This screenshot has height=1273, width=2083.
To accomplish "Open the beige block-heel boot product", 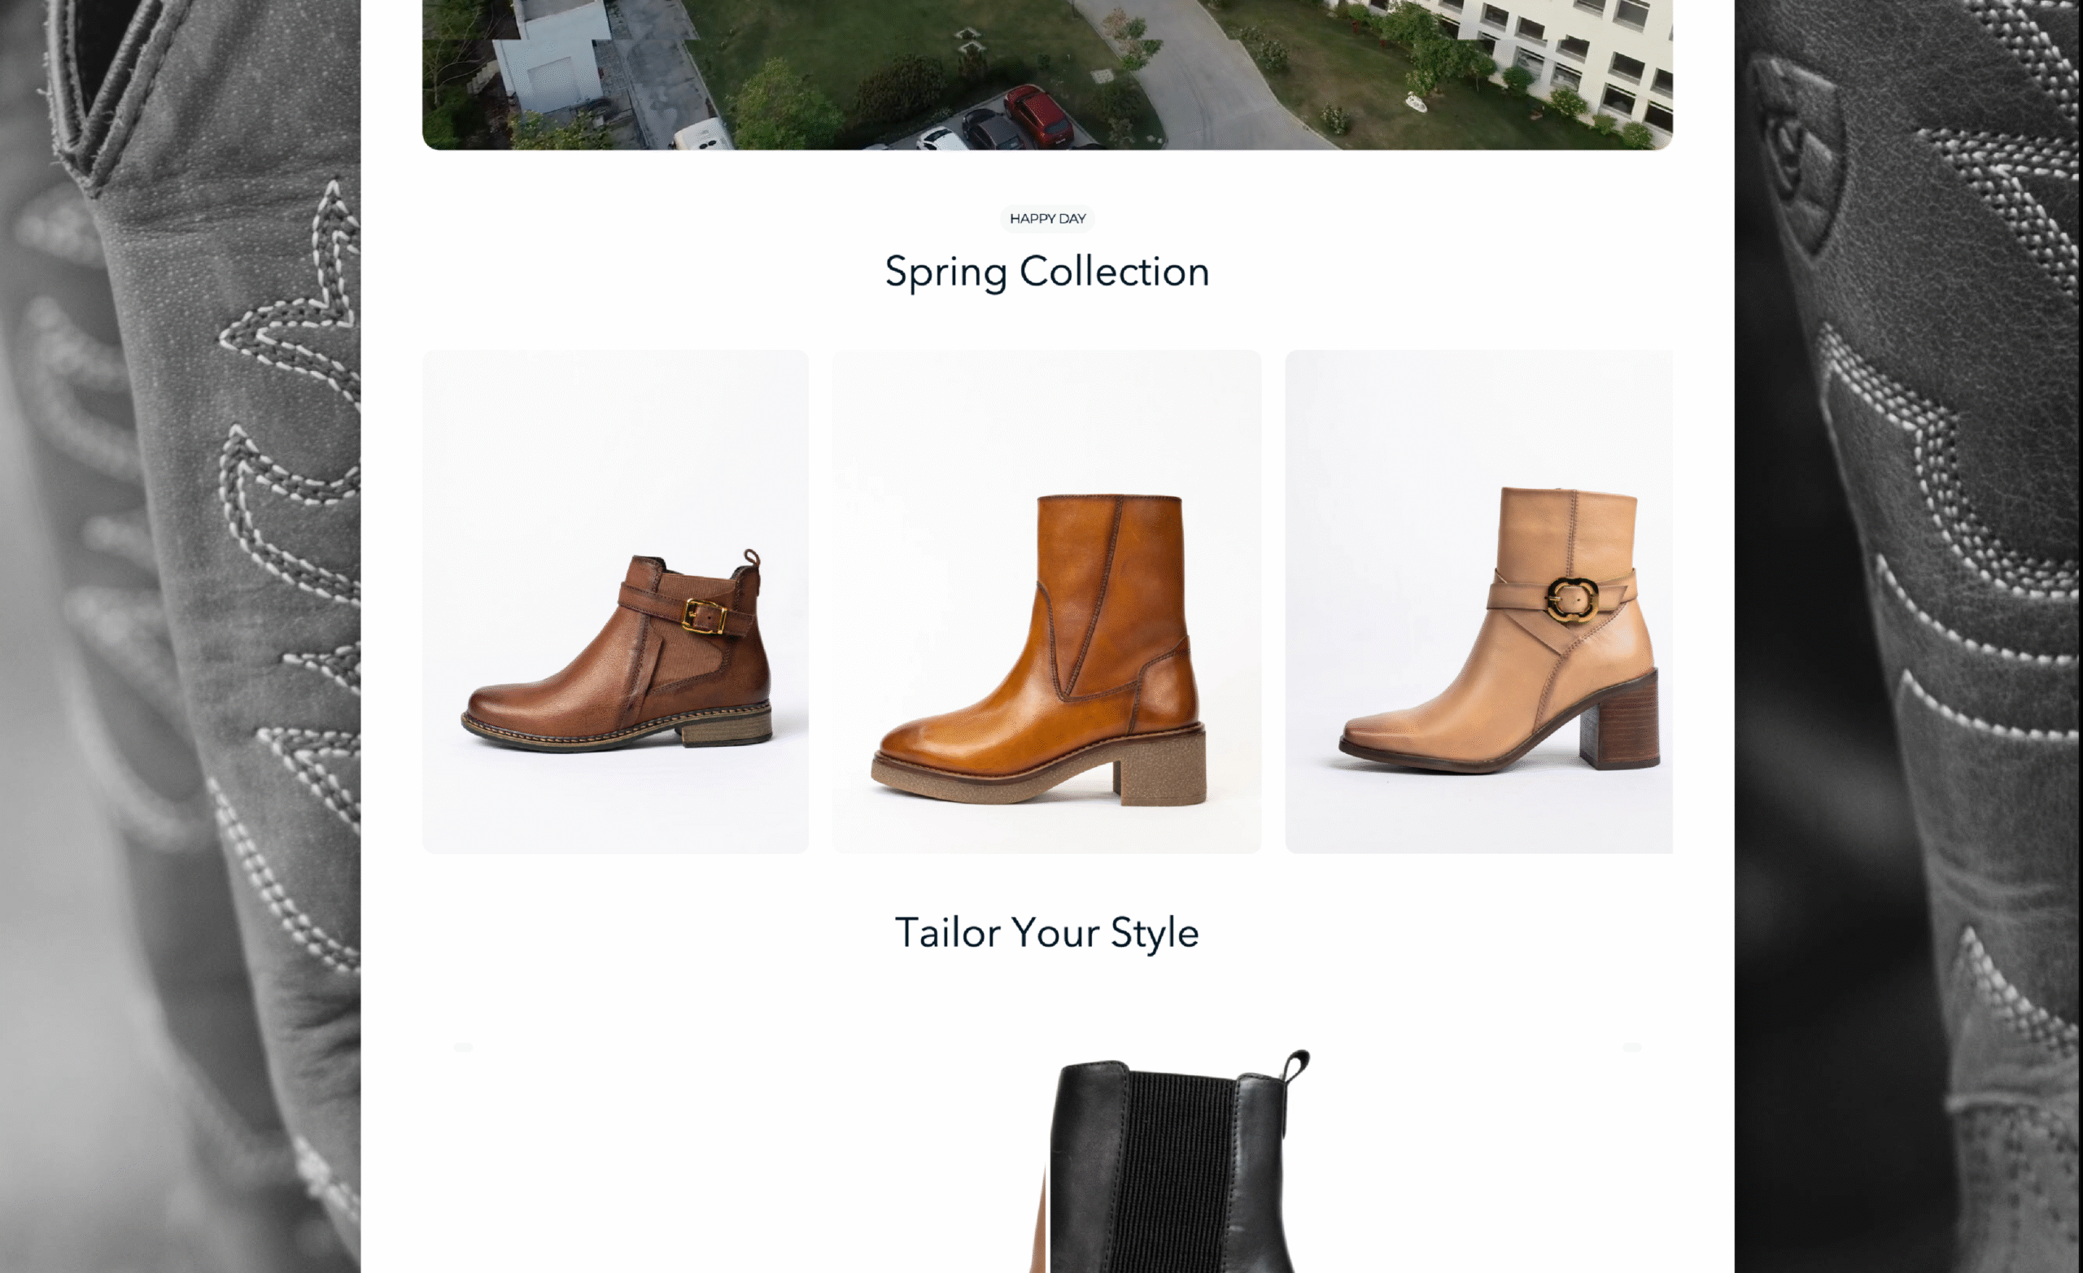I will point(1478,602).
